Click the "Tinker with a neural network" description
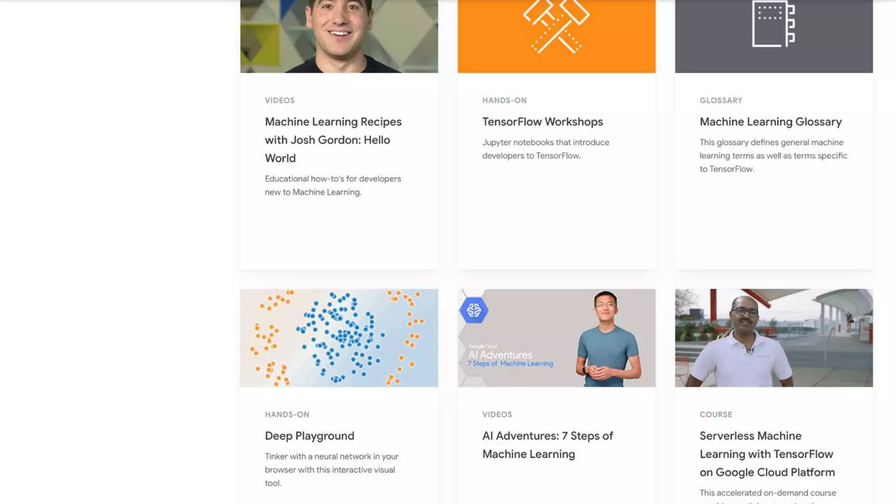896x504 pixels. [x=332, y=469]
